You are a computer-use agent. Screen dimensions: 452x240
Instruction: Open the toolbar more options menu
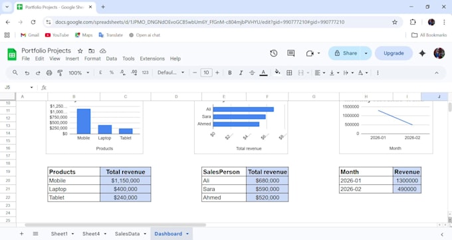(378, 72)
